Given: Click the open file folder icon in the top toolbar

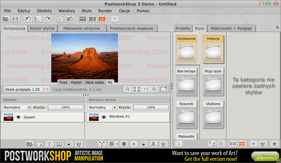Looking at the screenshot, I should tap(6, 19).
